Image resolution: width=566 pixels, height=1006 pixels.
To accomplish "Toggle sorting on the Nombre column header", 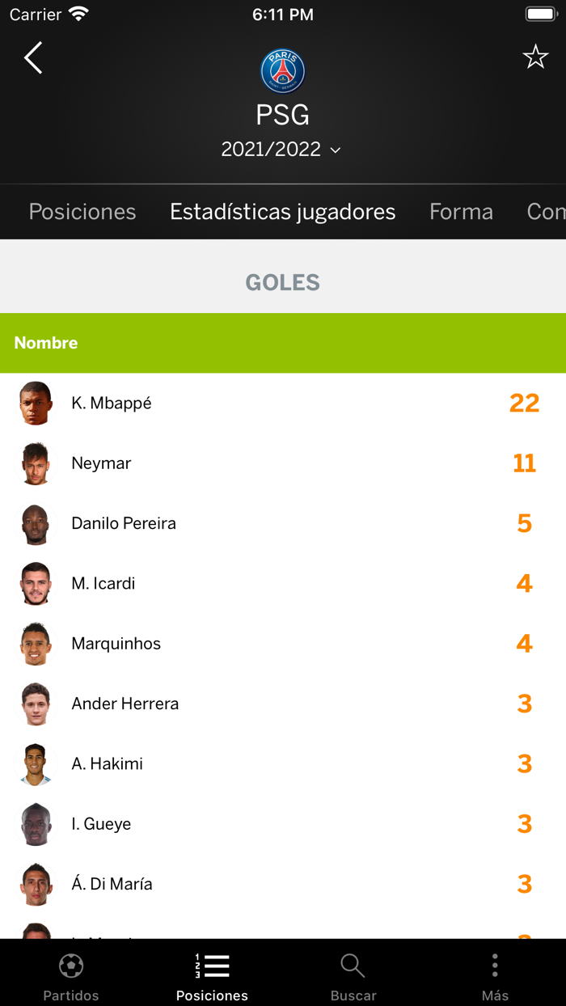I will click(x=46, y=343).
